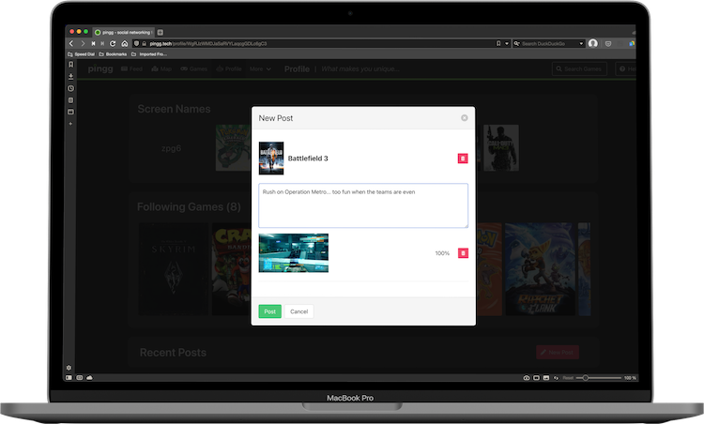Viewport: 704px width, 424px height.
Task: Open the History side panel
Action: 70,88
